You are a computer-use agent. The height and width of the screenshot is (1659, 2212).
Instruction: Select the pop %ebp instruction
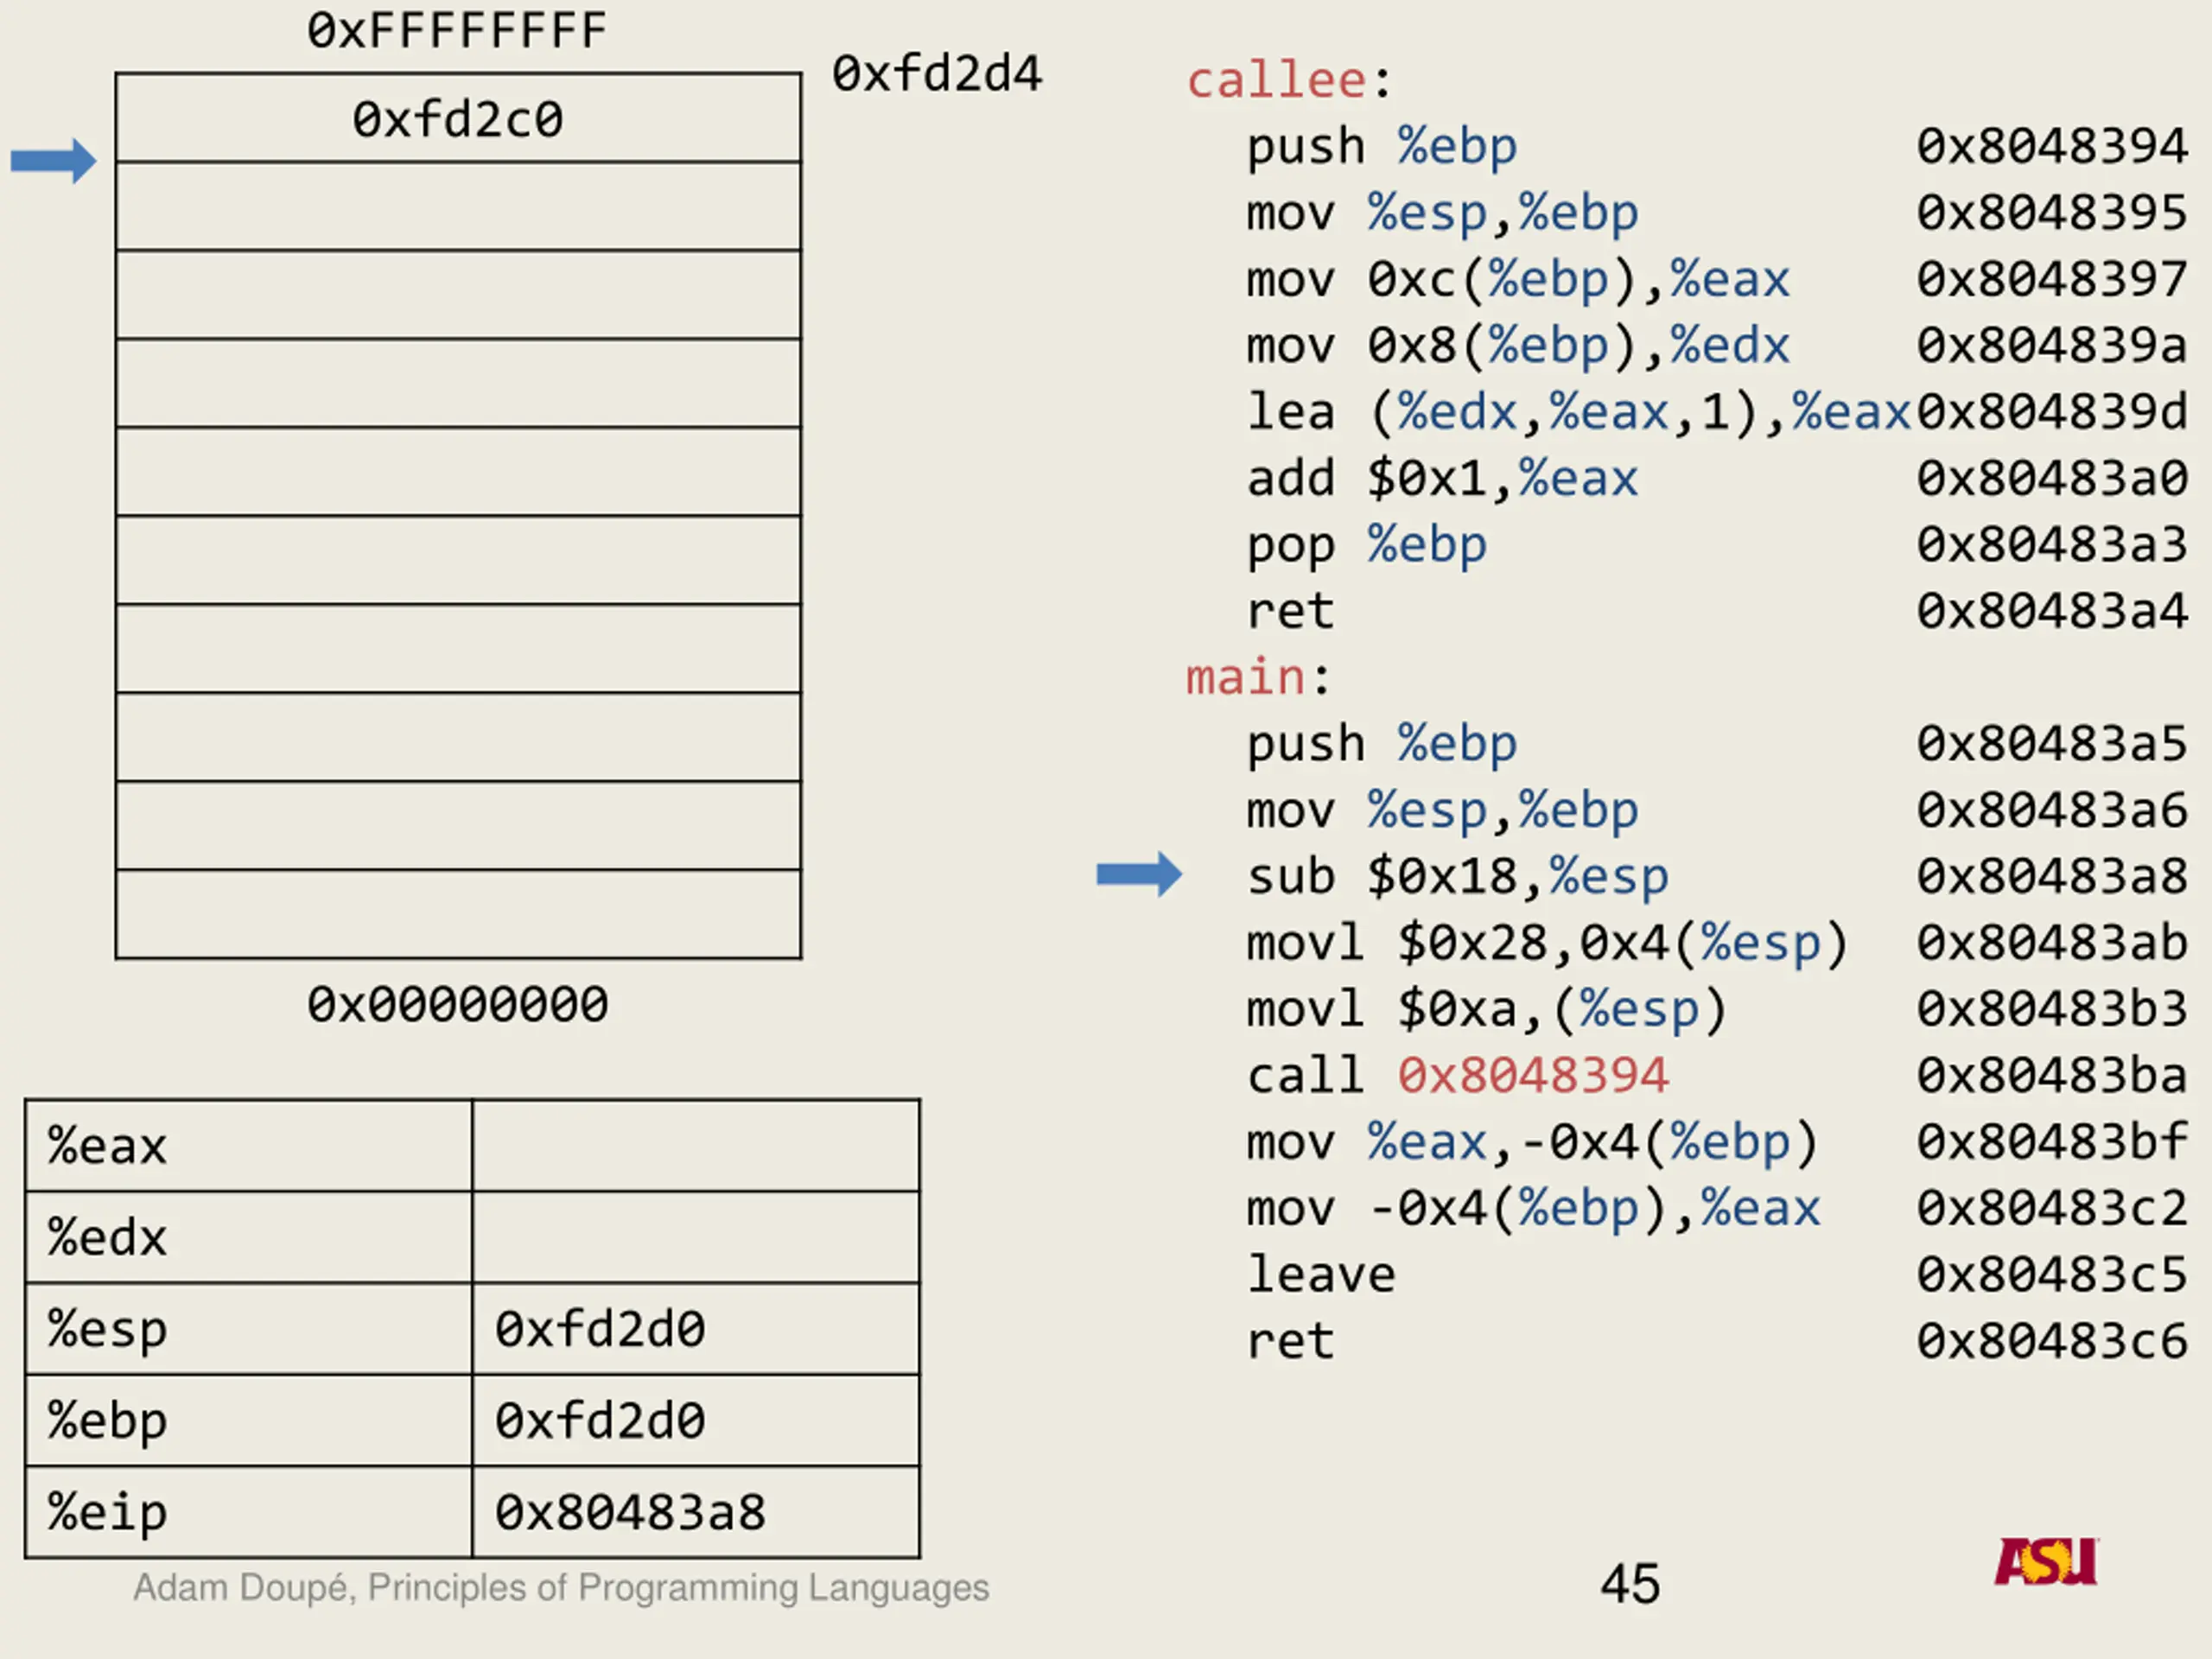click(x=1366, y=545)
